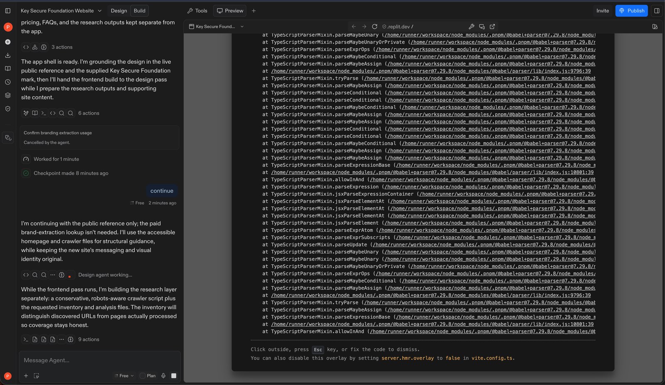Toggle responsive device size icon in preview bar

pos(482,27)
